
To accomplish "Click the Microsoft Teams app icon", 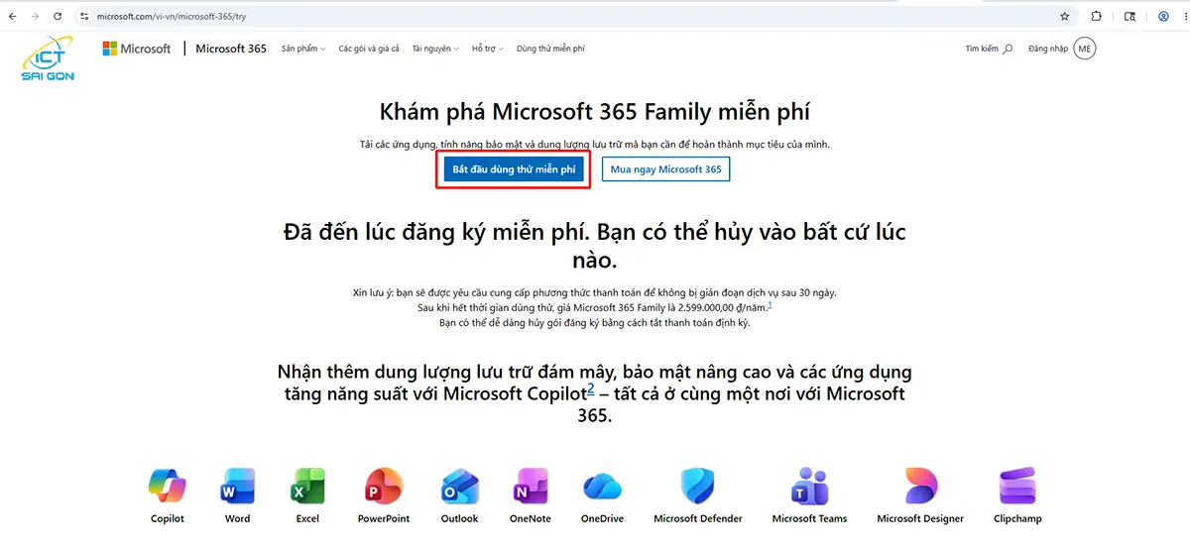I will 809,486.
